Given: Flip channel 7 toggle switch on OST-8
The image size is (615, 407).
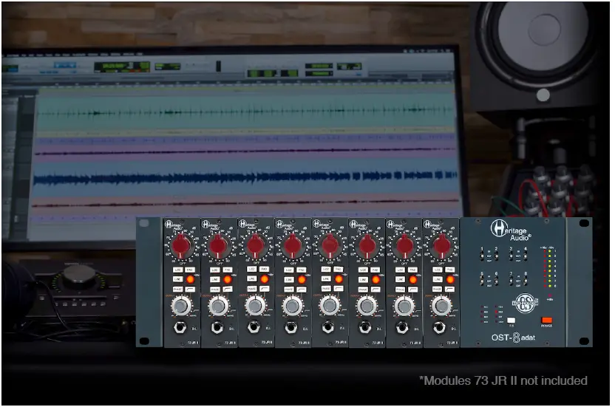Looking at the screenshot, I should (x=511, y=281).
